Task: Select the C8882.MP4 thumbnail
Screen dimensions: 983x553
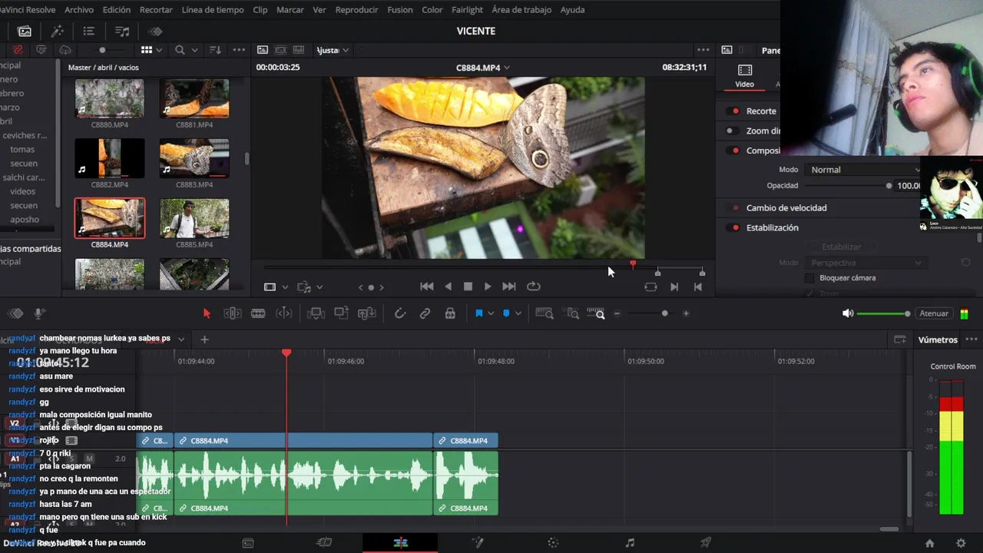Action: pos(109,158)
